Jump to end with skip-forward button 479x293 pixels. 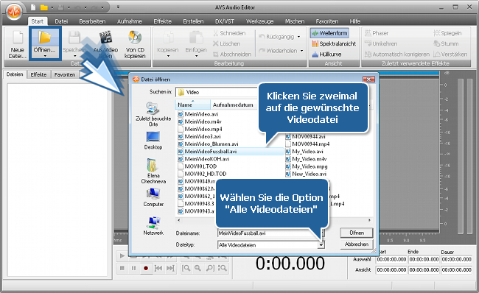(170, 268)
